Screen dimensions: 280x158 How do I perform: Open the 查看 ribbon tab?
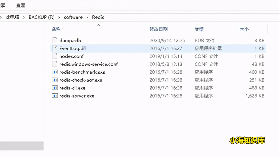pos(21,6)
